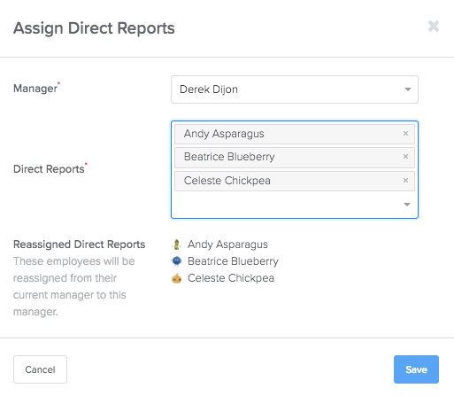Select the Beatrice Blueberry tag
This screenshot has width=454, height=396.
[x=295, y=157]
